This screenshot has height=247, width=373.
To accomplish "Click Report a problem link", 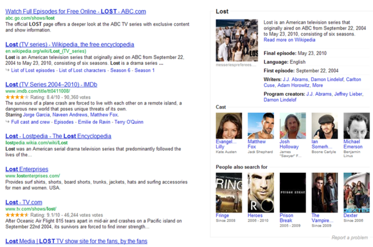I will point(350,238).
